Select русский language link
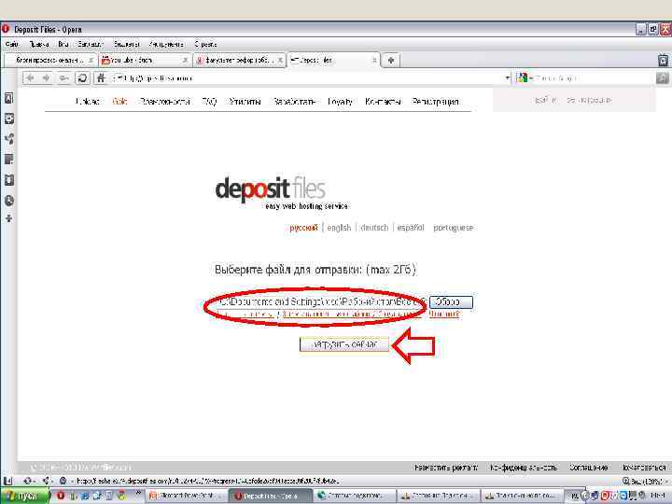672x504 pixels. [303, 228]
